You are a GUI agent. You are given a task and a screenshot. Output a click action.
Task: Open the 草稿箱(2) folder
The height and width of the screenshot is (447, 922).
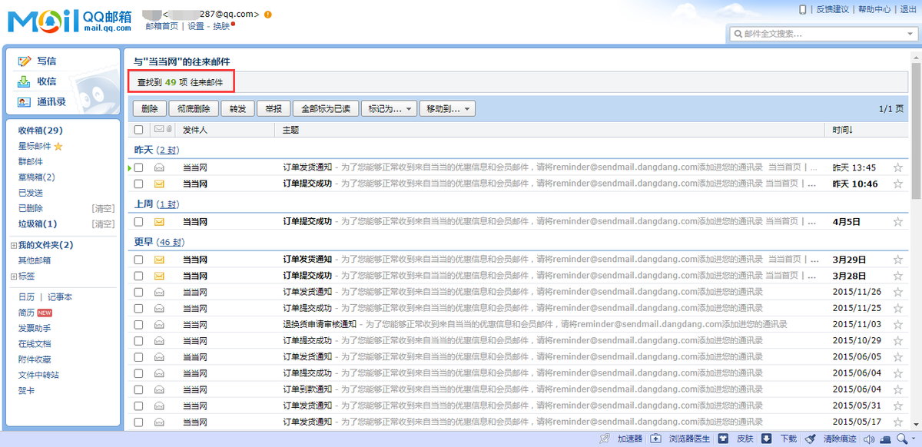(x=37, y=177)
